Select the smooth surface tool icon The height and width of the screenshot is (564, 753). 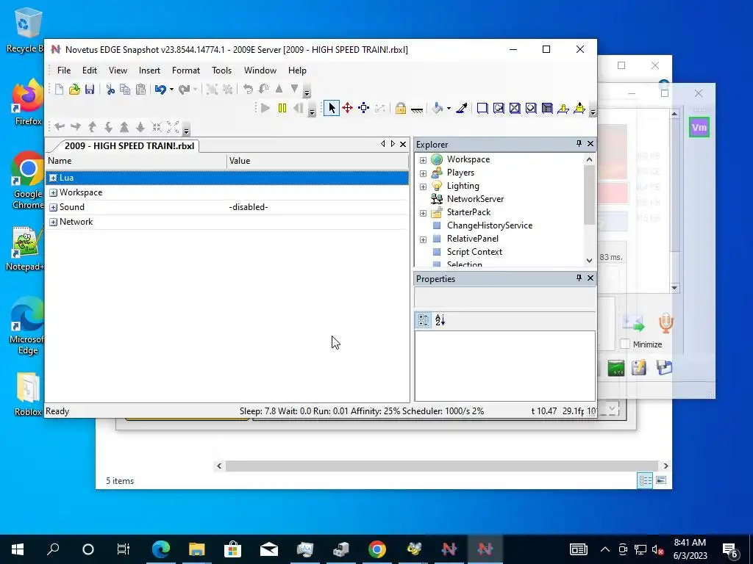point(482,109)
